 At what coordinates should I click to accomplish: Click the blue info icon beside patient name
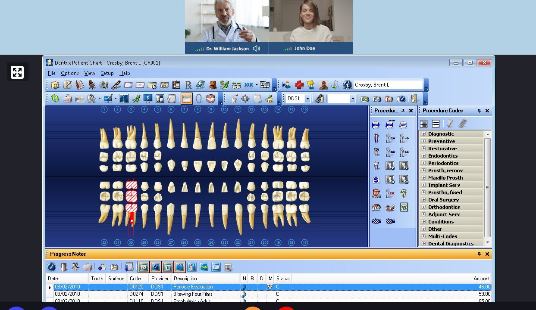[348, 85]
